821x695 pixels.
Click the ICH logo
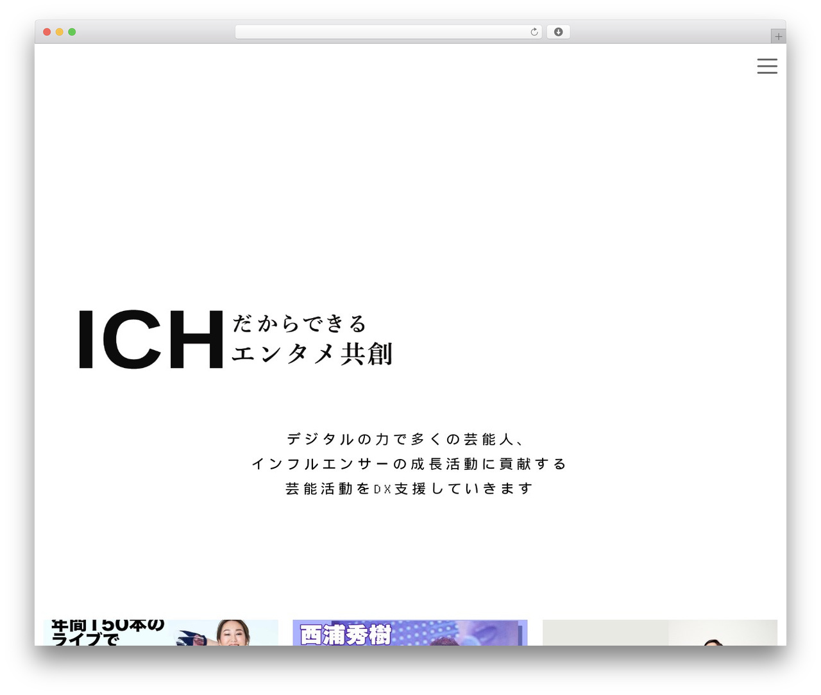[151, 339]
